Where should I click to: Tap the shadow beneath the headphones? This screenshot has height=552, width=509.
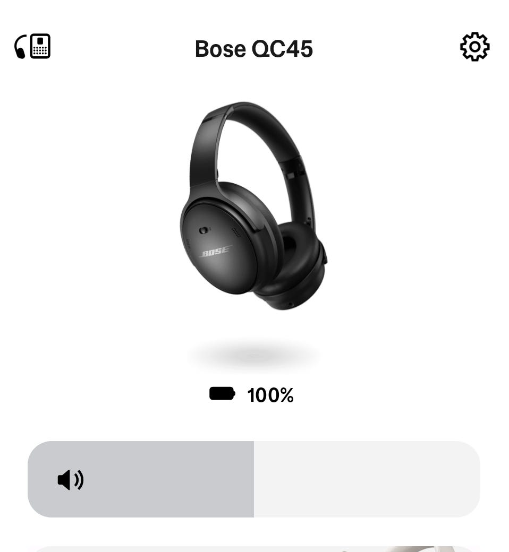(253, 354)
